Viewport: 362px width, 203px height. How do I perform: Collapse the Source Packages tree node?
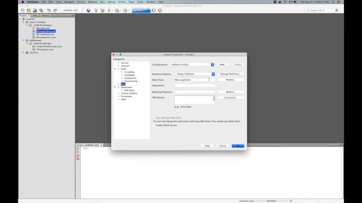pos(24,22)
